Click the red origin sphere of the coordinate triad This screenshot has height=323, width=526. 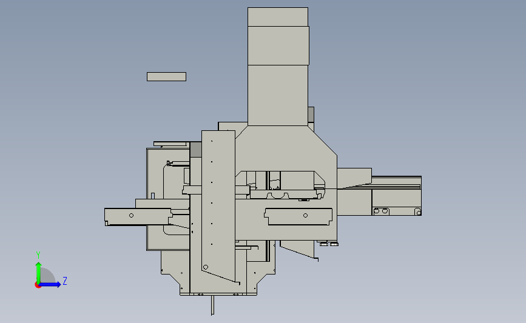coord(38,285)
